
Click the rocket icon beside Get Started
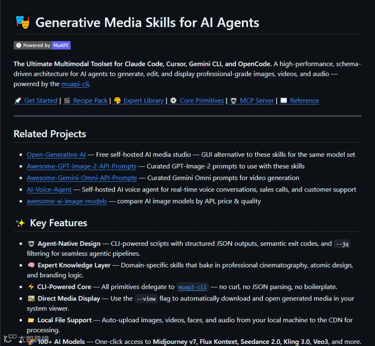coord(17,101)
